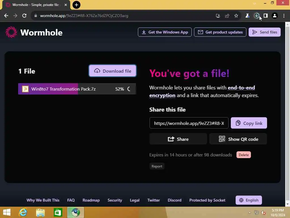Click Get product updates button

(x=220, y=32)
